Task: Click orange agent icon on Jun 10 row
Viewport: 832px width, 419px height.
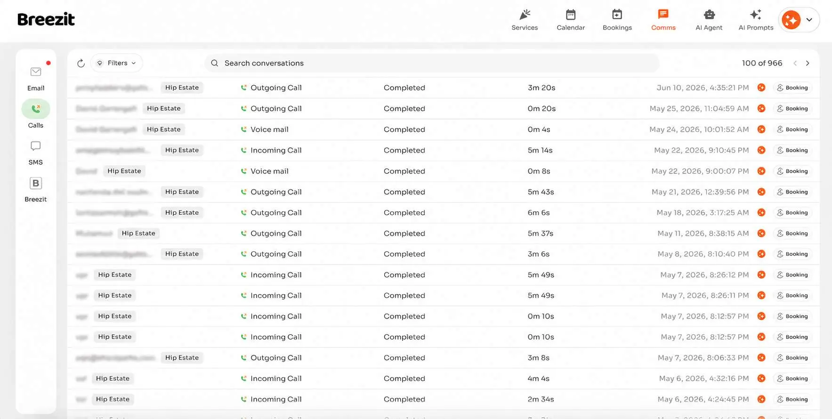Action: [761, 88]
